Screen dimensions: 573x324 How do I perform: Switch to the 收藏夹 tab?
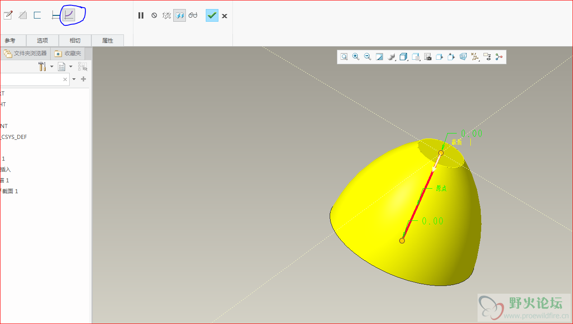[68, 53]
